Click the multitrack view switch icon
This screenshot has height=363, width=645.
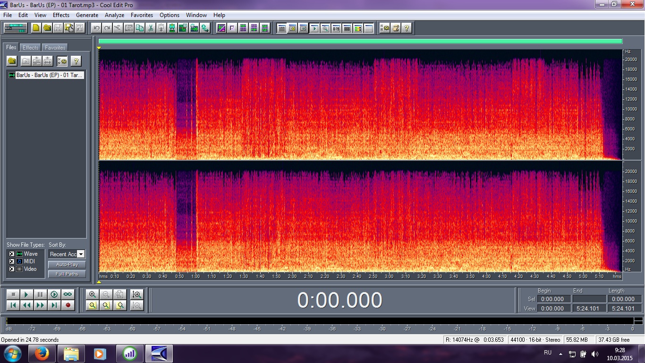[16, 28]
